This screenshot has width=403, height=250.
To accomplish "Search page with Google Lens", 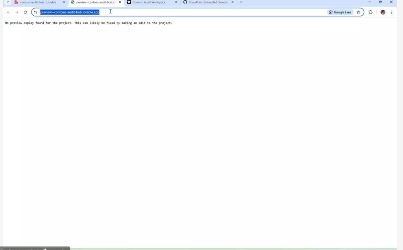I will 340,12.
